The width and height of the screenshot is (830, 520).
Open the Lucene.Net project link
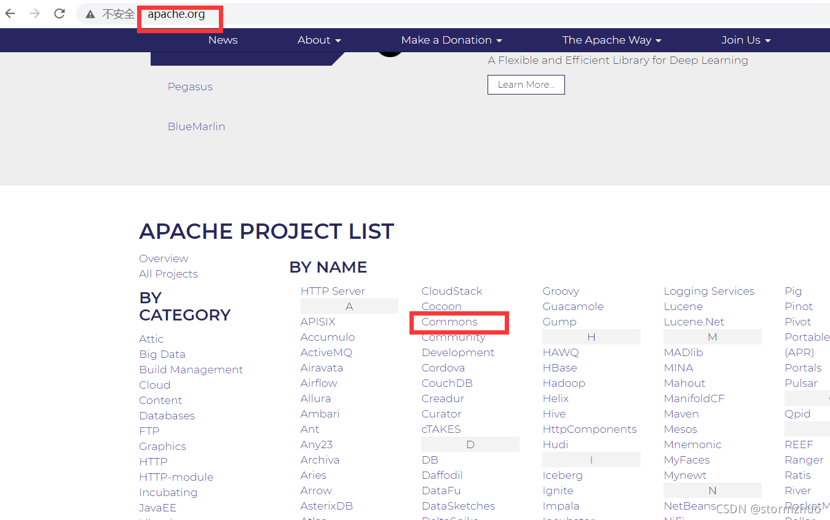pos(694,322)
